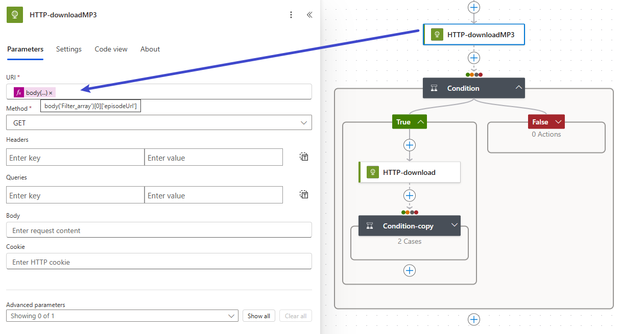Click the fx icon on URI expression
621x334 pixels.
(x=19, y=92)
